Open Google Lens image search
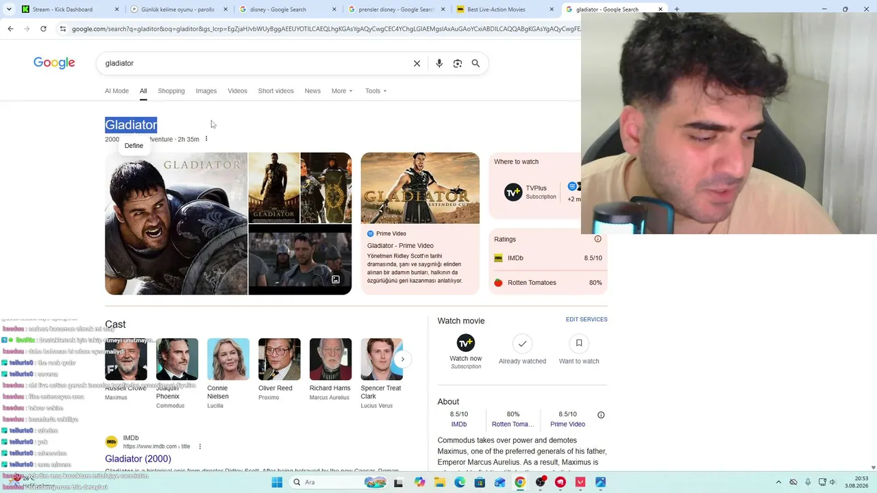 (x=458, y=63)
